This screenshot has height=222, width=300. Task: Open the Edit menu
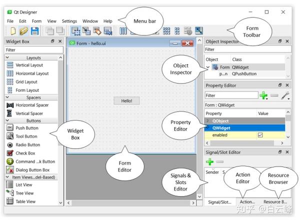pos(22,21)
